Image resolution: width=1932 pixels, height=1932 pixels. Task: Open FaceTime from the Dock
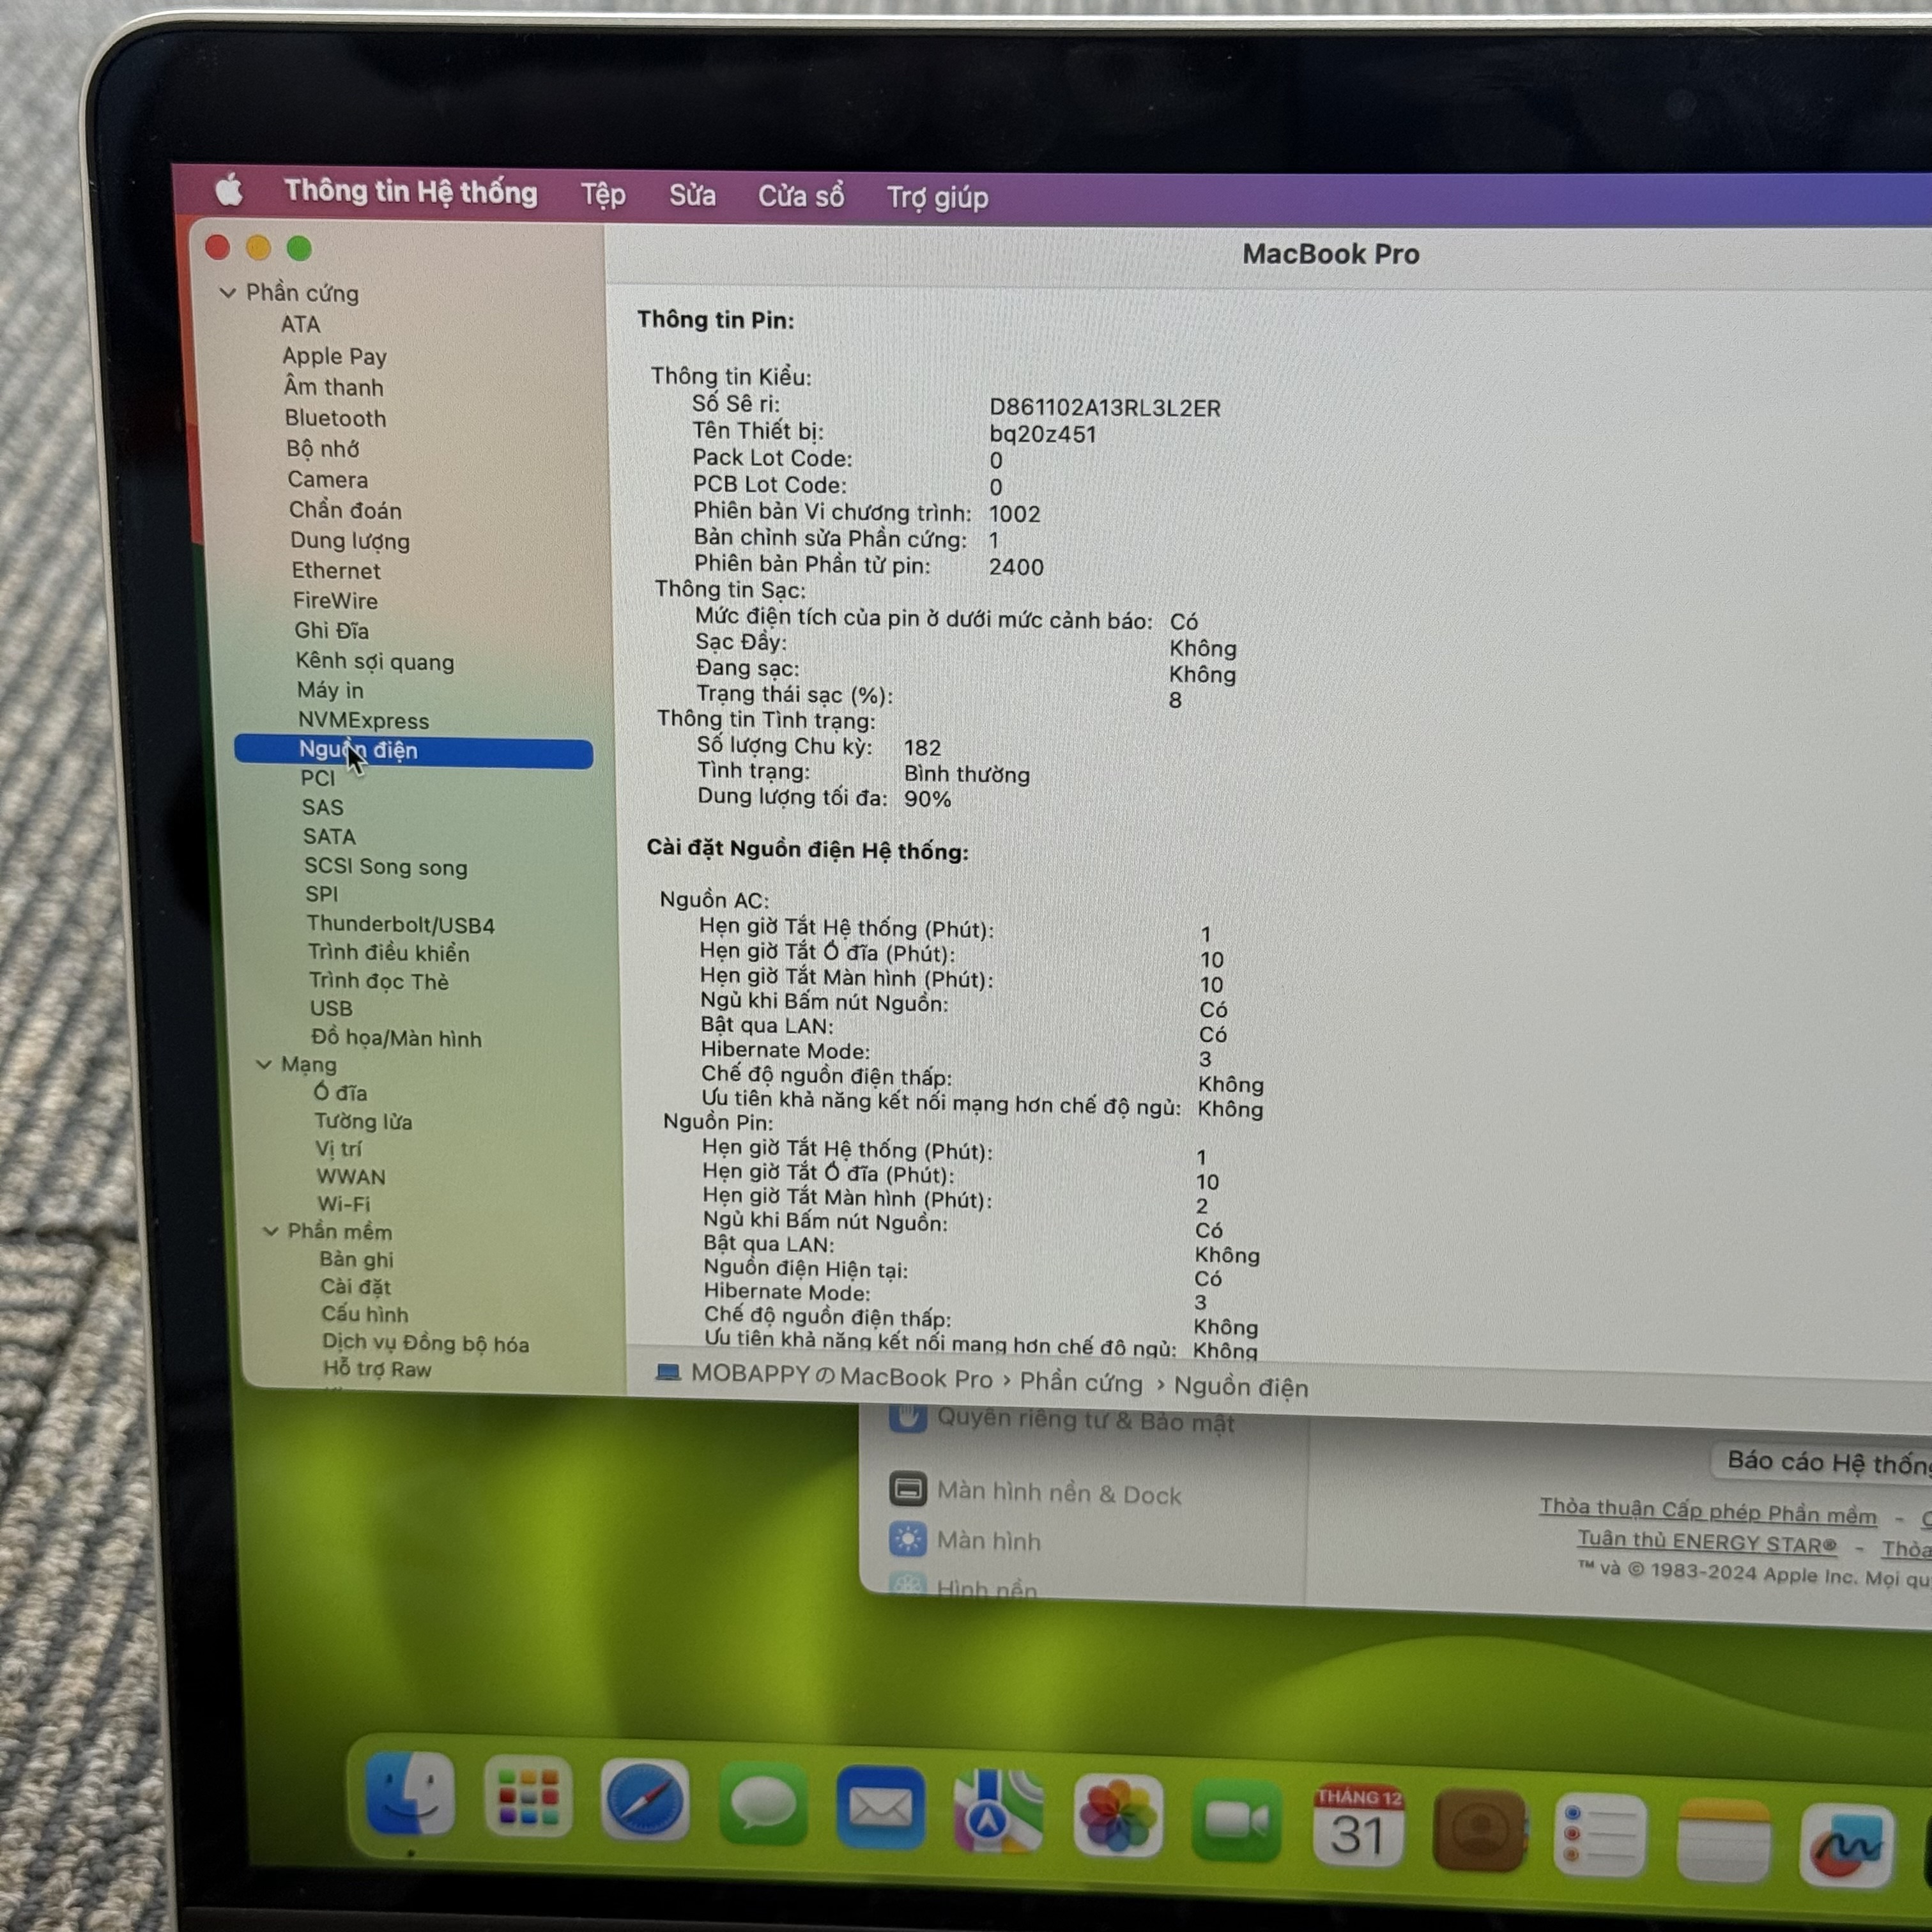click(1236, 1820)
